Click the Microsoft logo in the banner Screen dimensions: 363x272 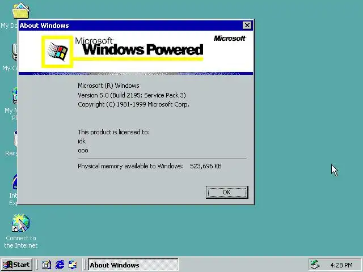(229, 39)
